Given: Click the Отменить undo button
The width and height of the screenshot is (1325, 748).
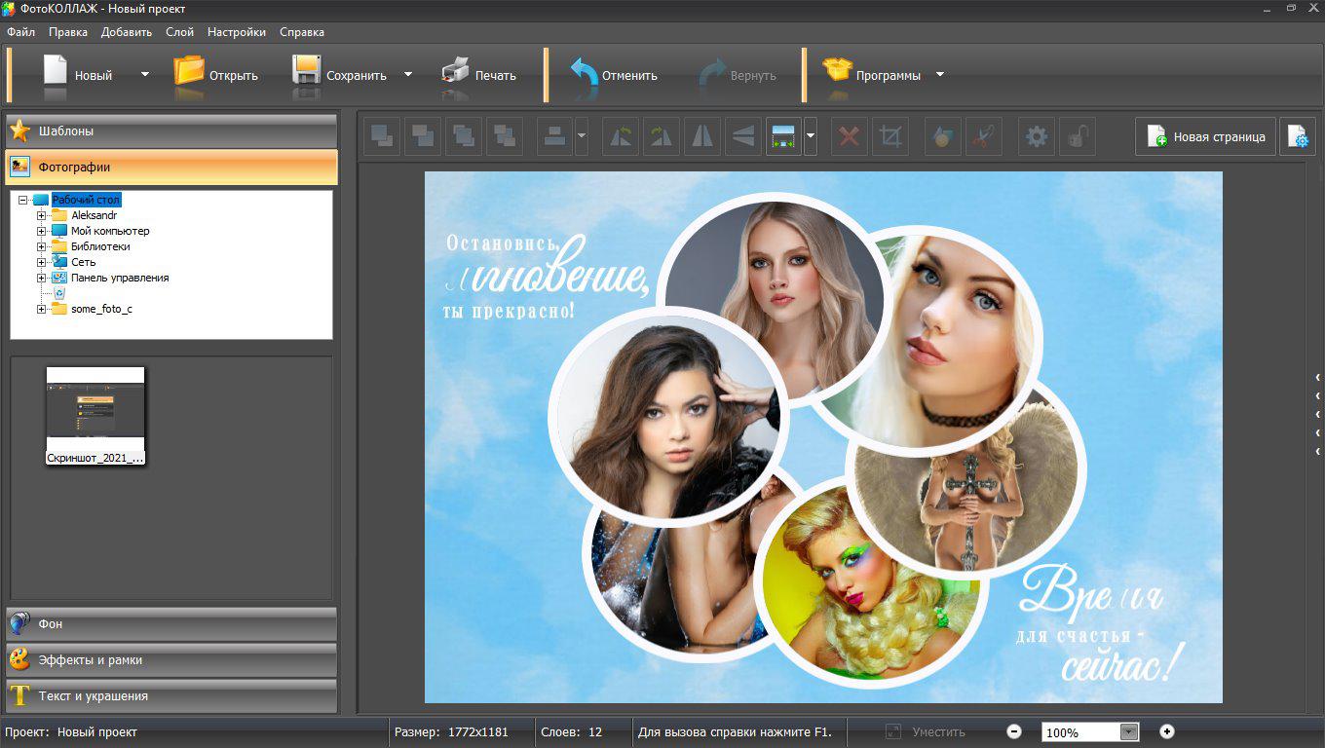Looking at the screenshot, I should 614,75.
